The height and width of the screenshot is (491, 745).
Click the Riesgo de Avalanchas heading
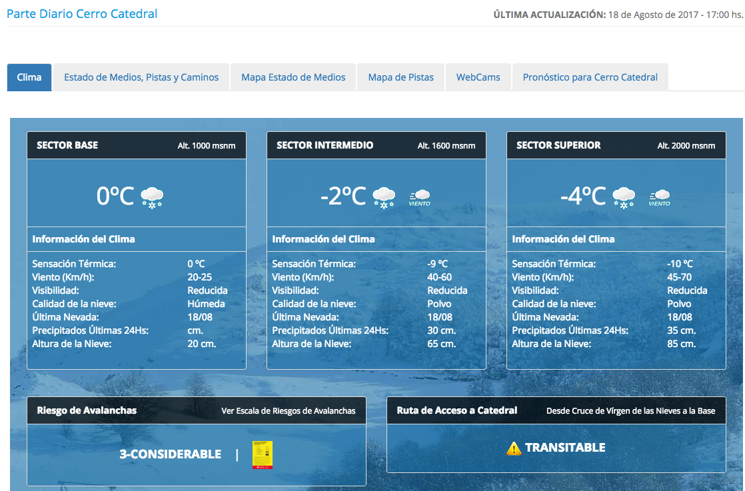87,410
